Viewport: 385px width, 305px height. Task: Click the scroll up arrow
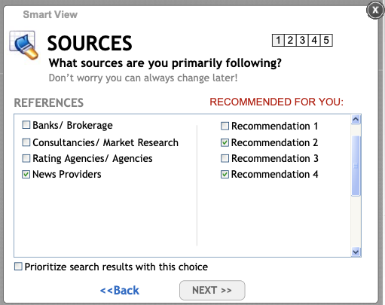point(356,119)
